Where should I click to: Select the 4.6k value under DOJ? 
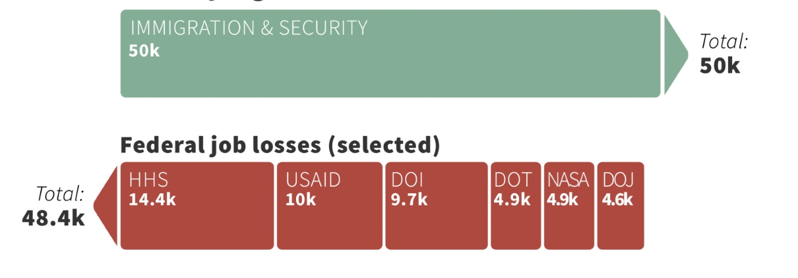(618, 200)
